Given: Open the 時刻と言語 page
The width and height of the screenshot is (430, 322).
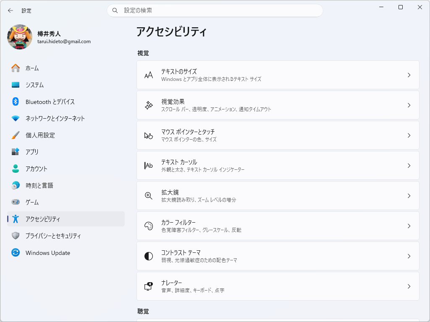Looking at the screenshot, I should [66, 185].
